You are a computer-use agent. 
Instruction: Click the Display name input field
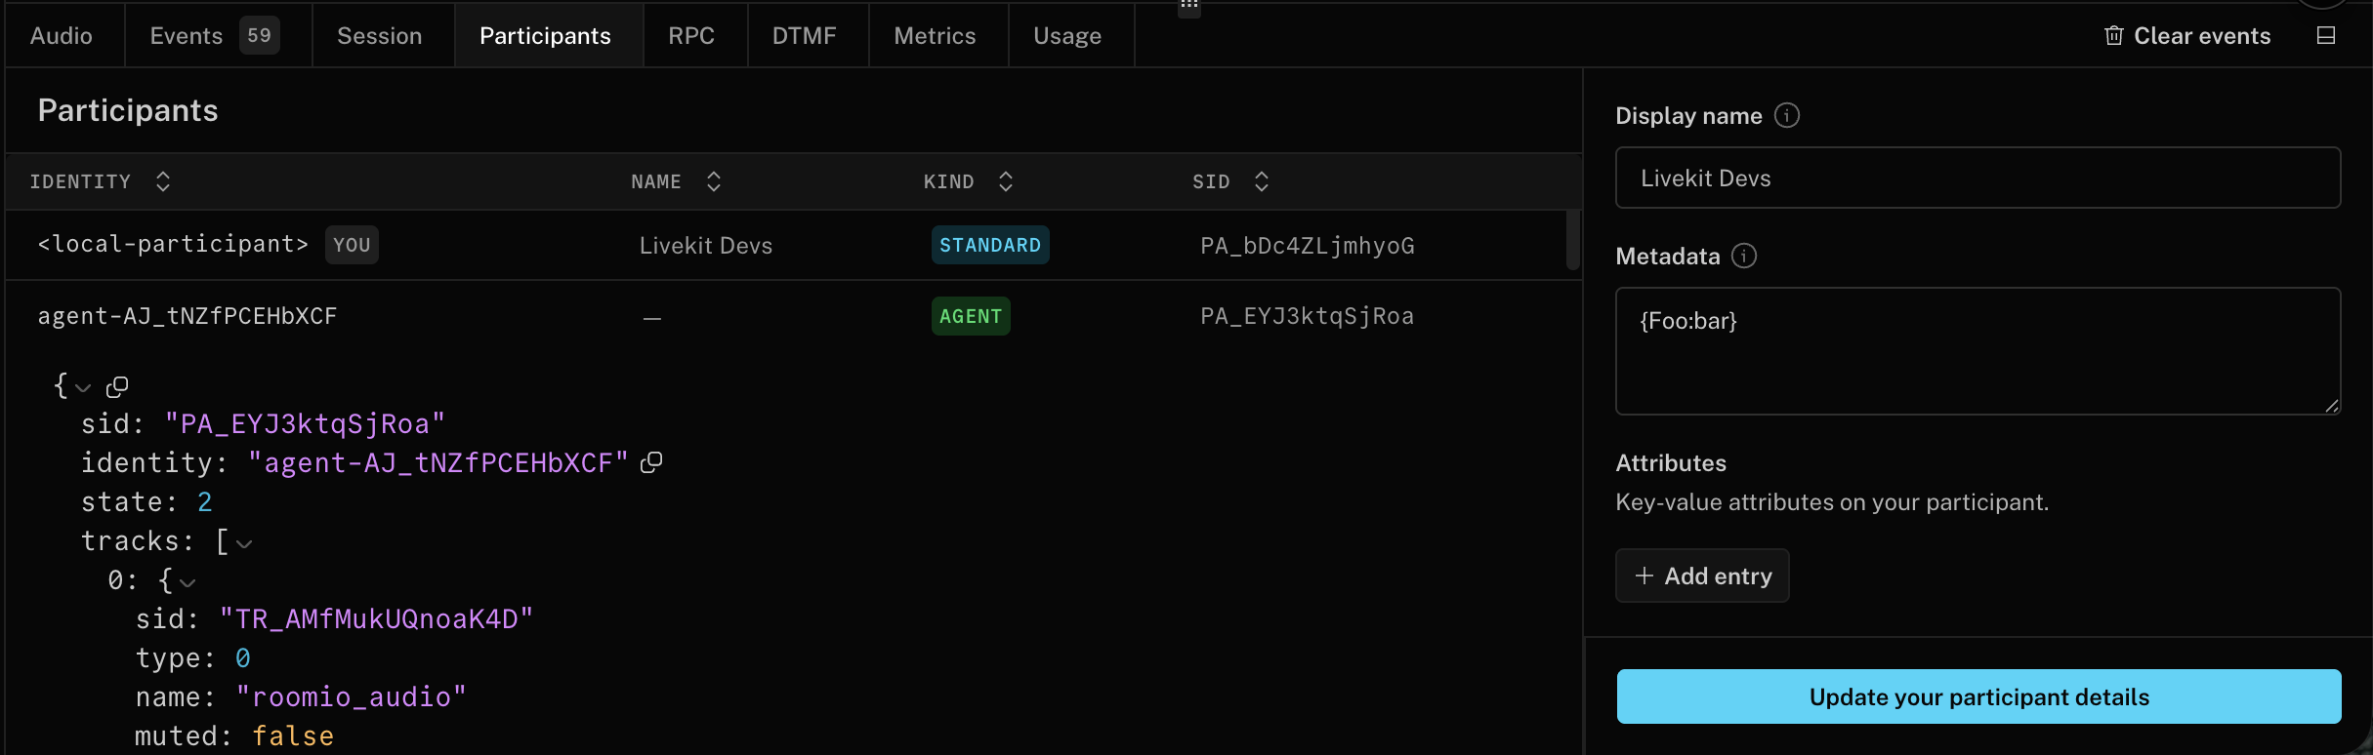pos(1977,178)
